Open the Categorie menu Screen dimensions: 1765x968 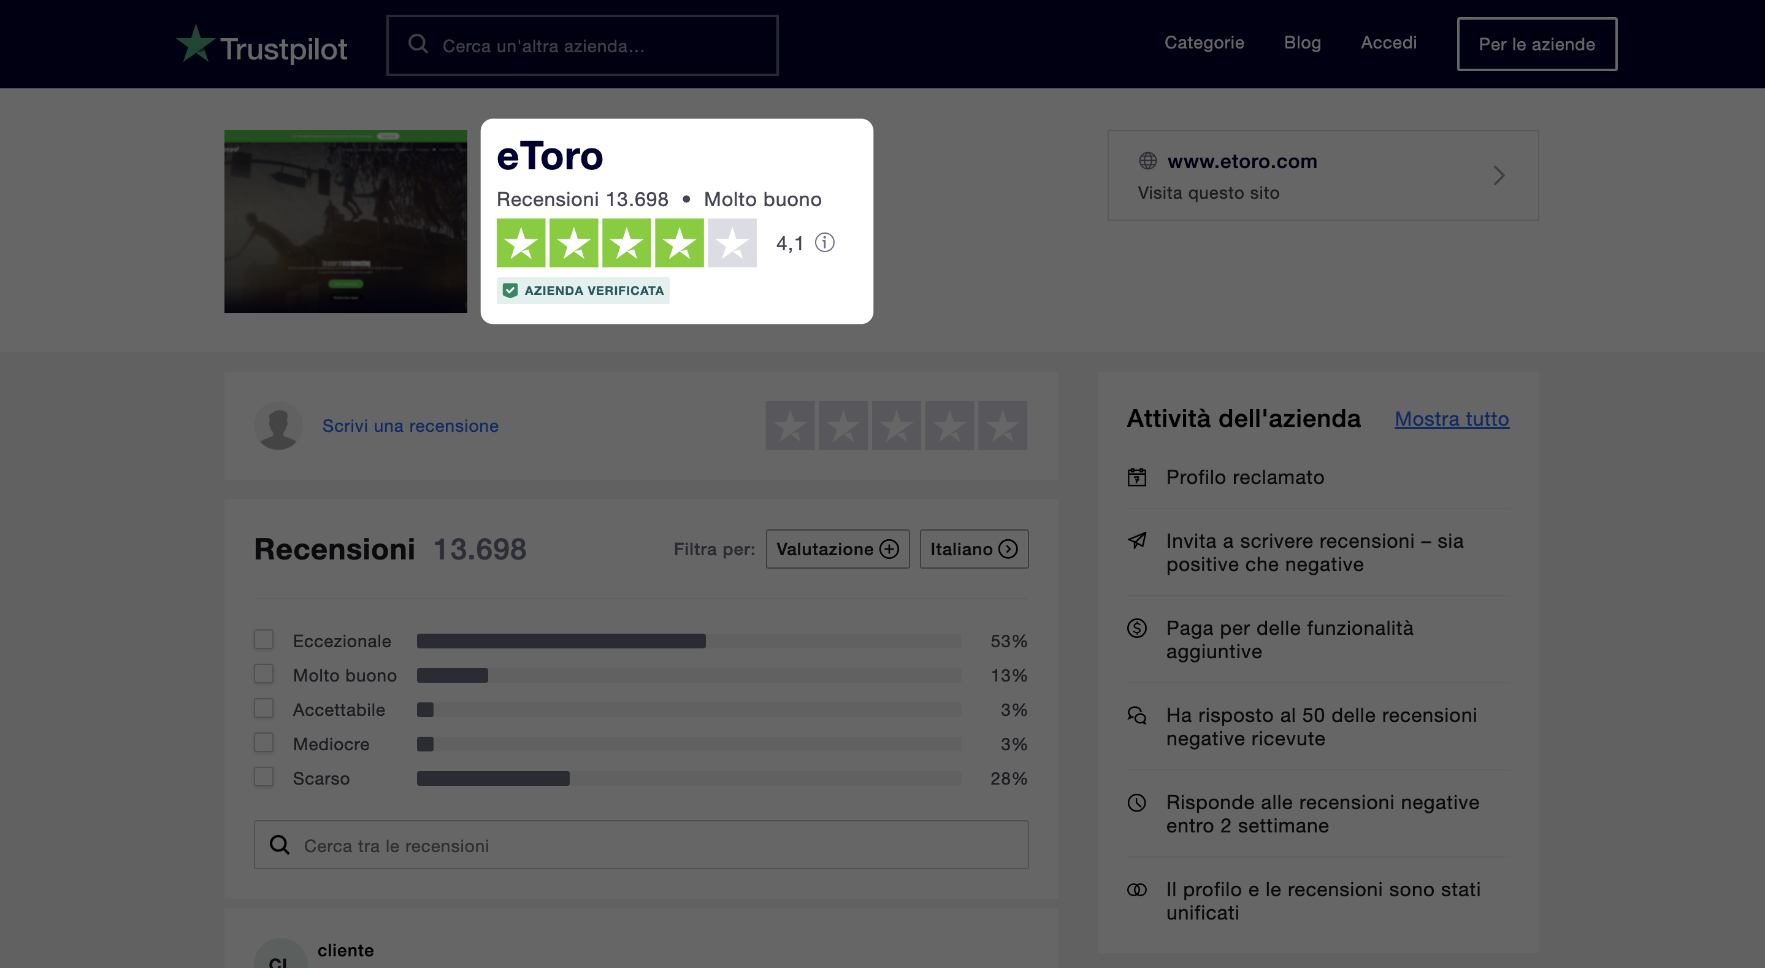(x=1204, y=42)
